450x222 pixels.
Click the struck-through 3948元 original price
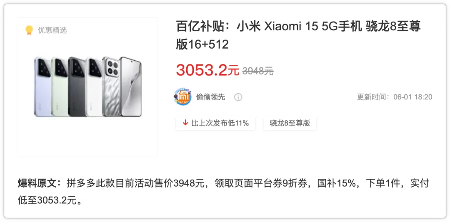click(x=258, y=71)
